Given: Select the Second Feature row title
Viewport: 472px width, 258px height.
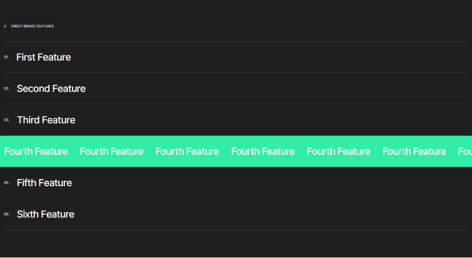Looking at the screenshot, I should 51,88.
